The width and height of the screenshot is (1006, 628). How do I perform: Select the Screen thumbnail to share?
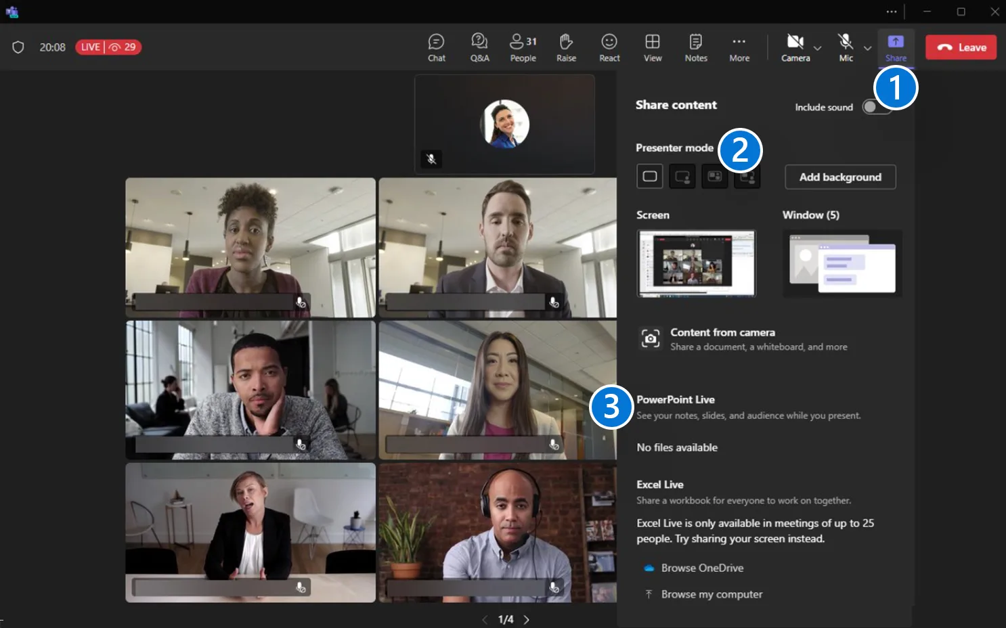[696, 263]
